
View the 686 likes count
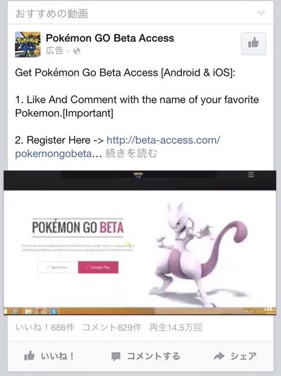point(45,327)
